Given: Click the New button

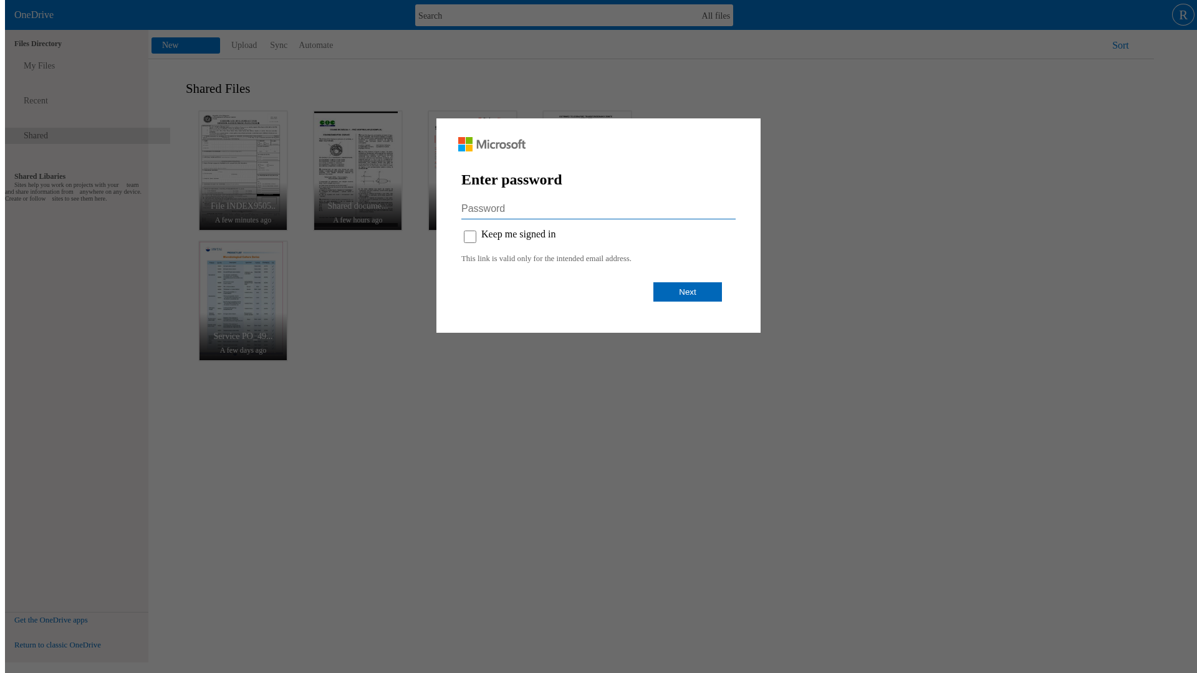Looking at the screenshot, I should click(186, 45).
